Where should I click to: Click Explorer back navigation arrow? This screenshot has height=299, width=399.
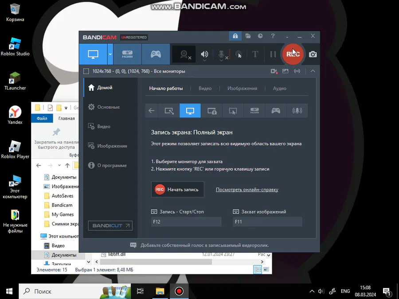(39, 166)
